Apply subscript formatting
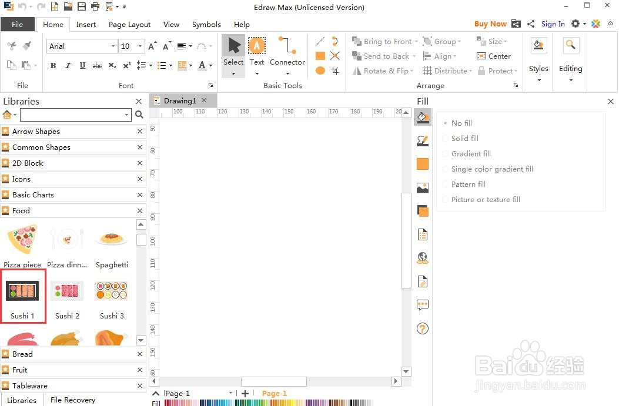Viewport: 619px width, 406px height. pos(112,65)
